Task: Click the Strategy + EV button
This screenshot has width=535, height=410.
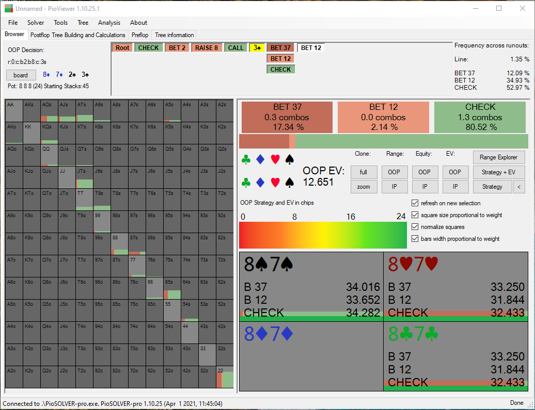Action: (x=498, y=172)
